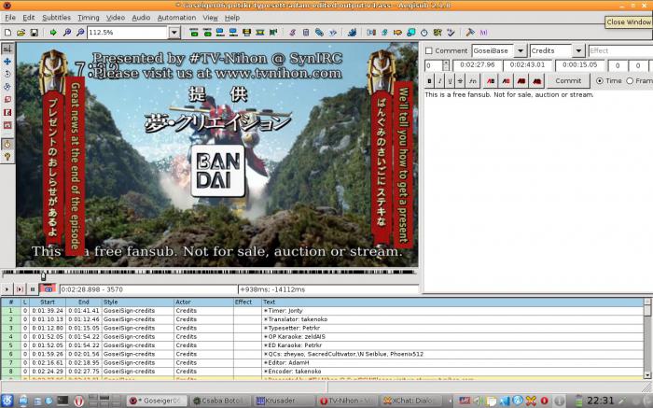653x408 pixels.
Task: Select the Time radio button
Action: [x=599, y=81]
